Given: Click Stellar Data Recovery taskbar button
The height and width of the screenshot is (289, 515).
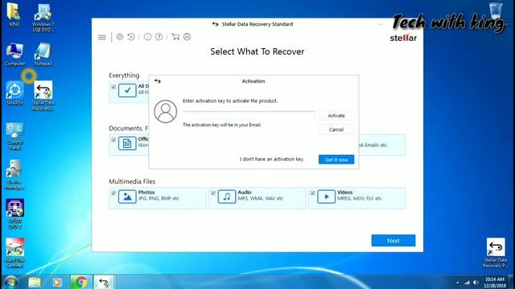Looking at the screenshot, I should 104,282.
